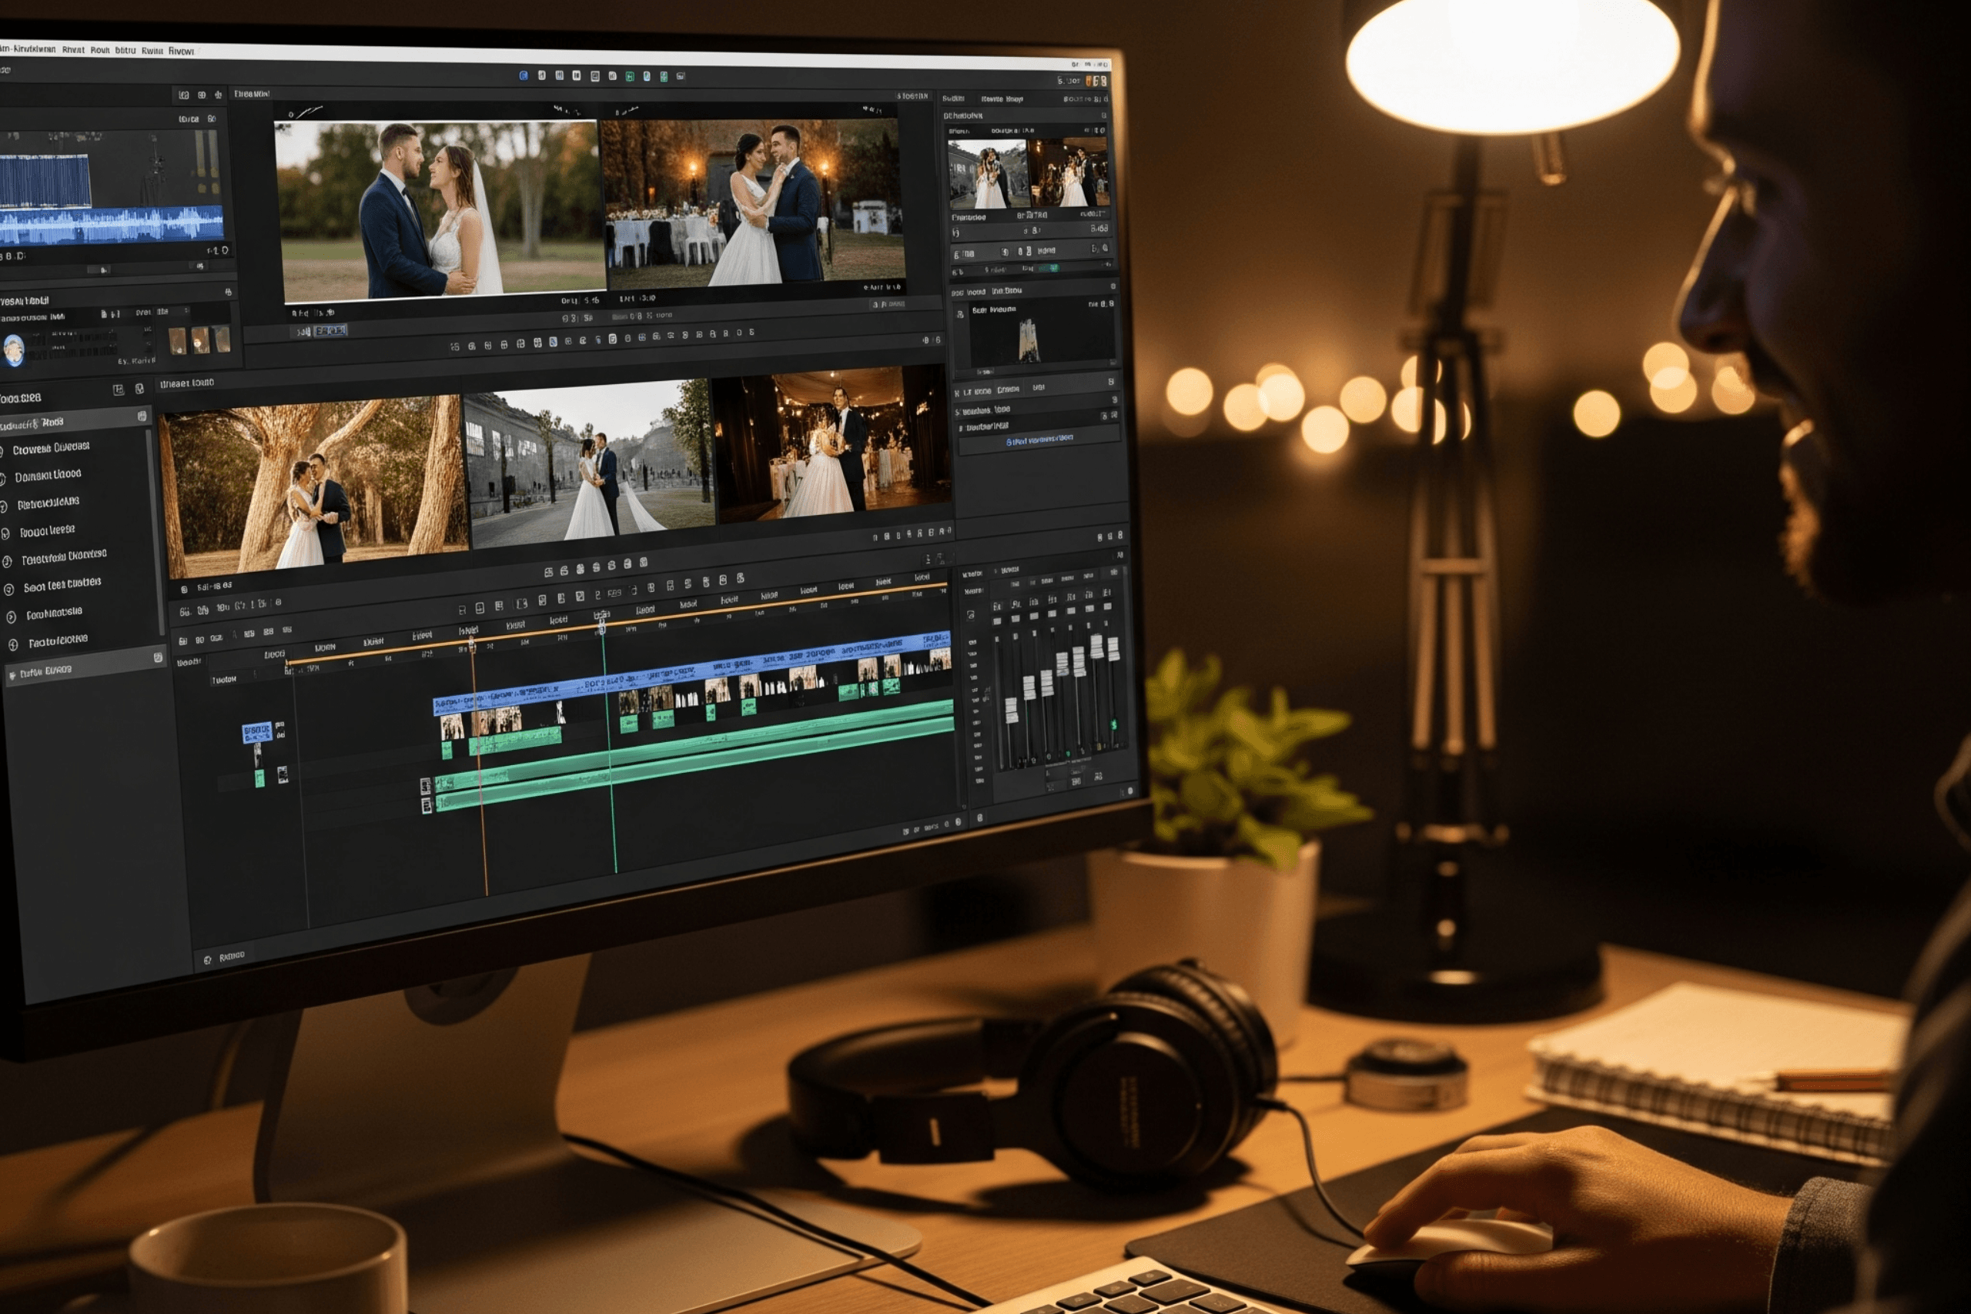Click the first fader handle in the audio mixer

[1012, 710]
